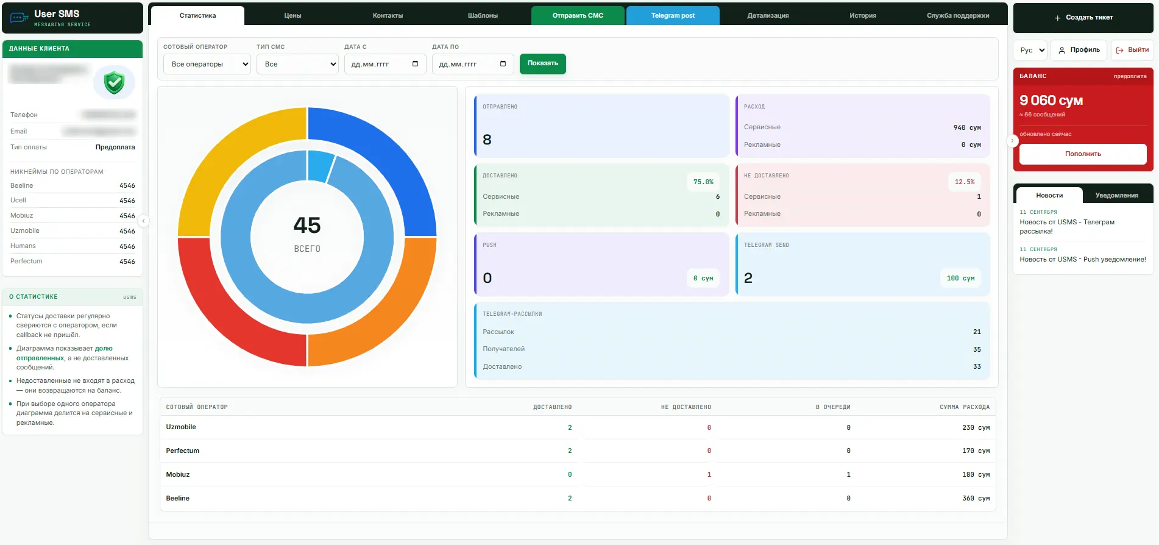Click the Дата с date input field
This screenshot has width=1159, height=545.
385,64
